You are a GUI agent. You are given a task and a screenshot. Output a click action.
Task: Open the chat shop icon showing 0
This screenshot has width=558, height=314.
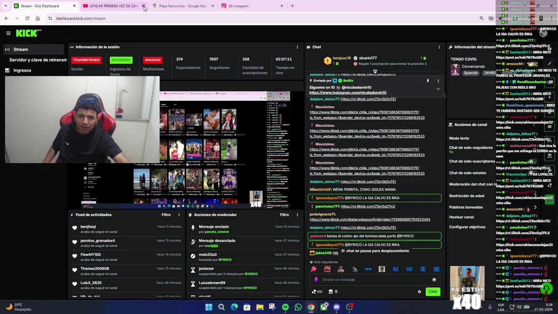pos(333,292)
